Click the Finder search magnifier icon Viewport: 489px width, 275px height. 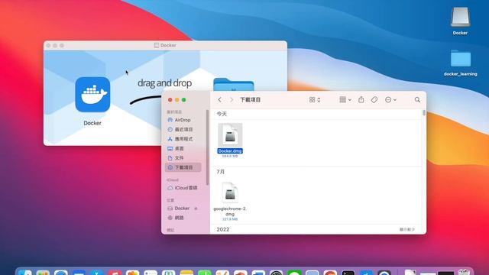pyautogui.click(x=417, y=100)
